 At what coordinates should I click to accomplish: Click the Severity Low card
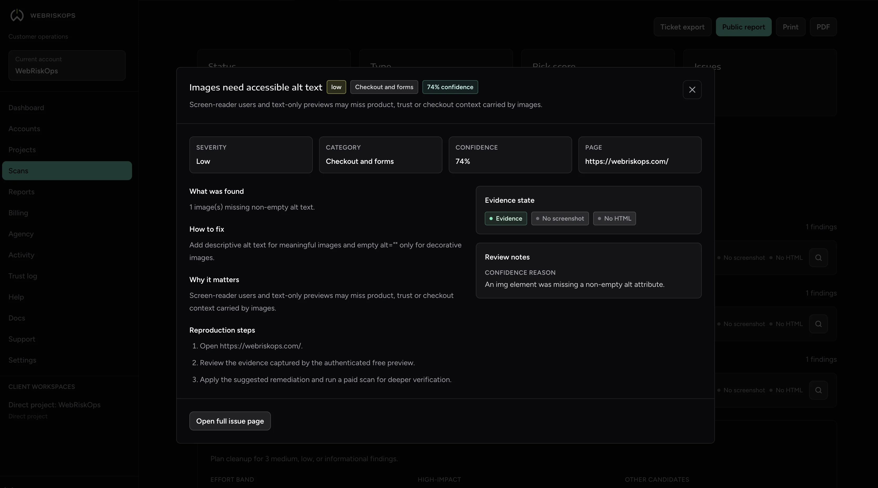[x=251, y=155]
